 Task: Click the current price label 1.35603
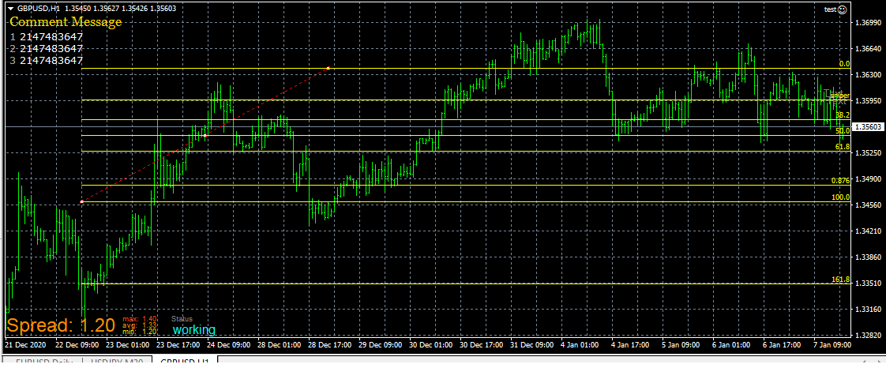point(867,127)
